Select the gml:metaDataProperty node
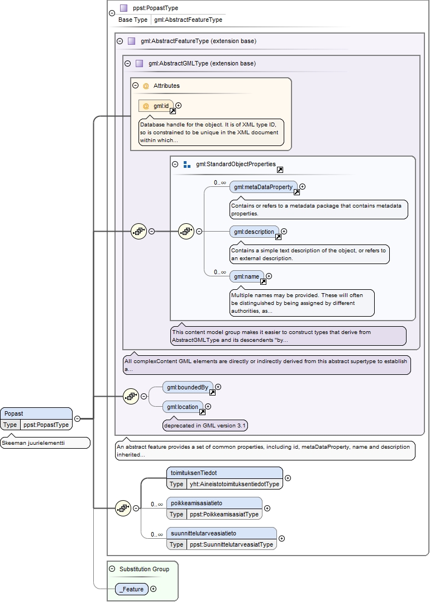Image resolution: width=430 pixels, height=602 pixels. 263,187
